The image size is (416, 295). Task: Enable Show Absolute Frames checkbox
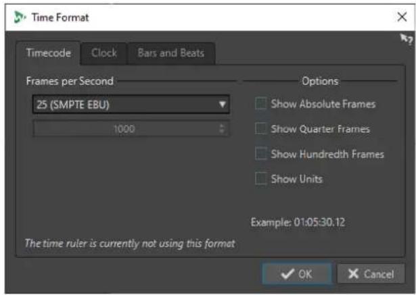pos(261,103)
